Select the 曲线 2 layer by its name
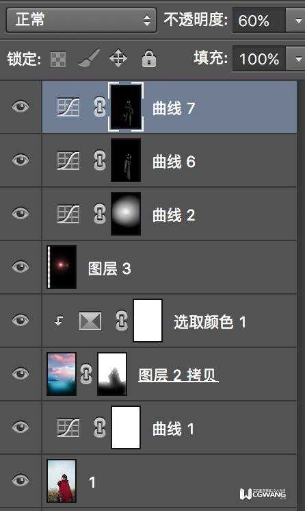 174,215
